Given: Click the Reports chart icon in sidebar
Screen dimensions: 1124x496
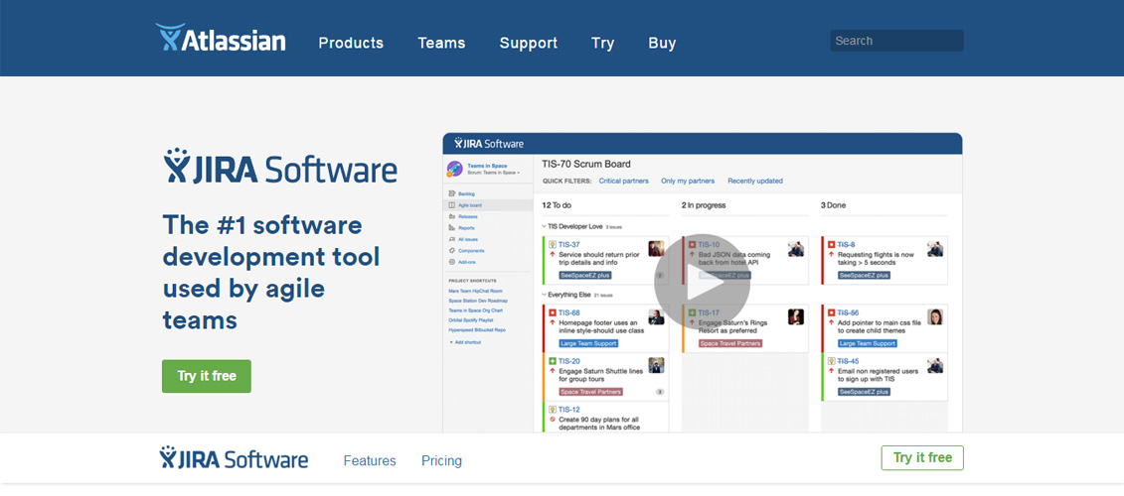Looking at the screenshot, I should pyautogui.click(x=451, y=228).
